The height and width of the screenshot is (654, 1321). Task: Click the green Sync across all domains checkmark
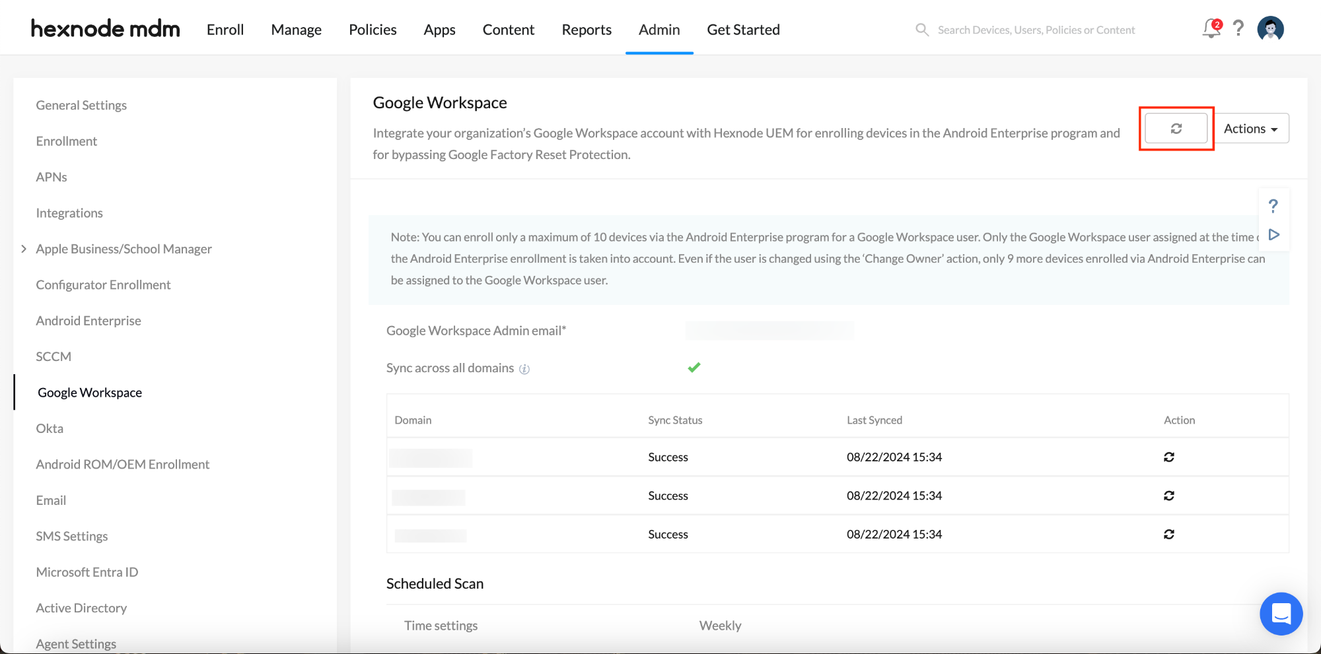[x=694, y=368]
